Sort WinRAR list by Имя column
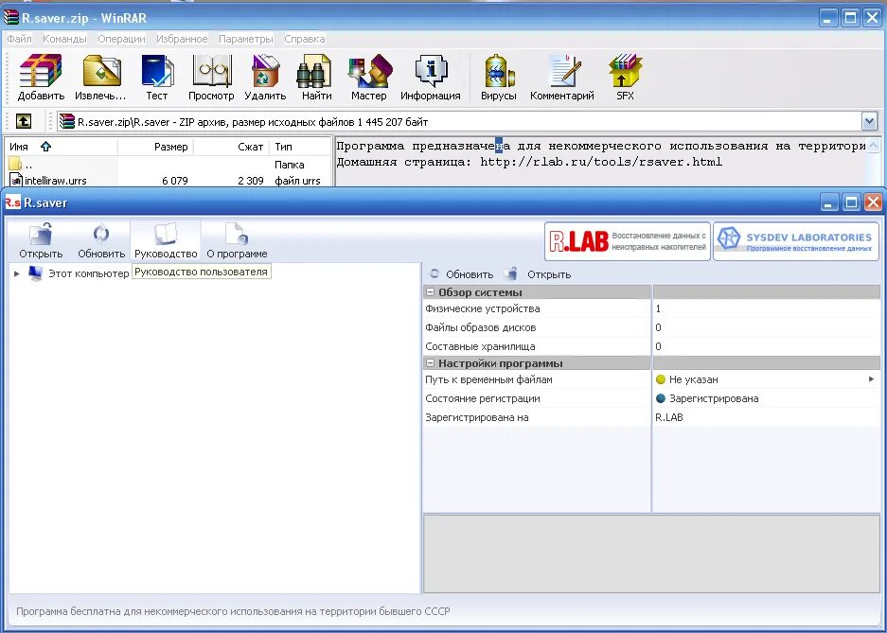Viewport: 887px width, 633px height. 62,147
